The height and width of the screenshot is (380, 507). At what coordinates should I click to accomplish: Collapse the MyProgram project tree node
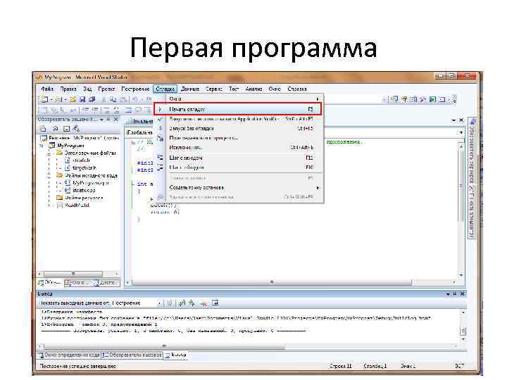[x=42, y=146]
